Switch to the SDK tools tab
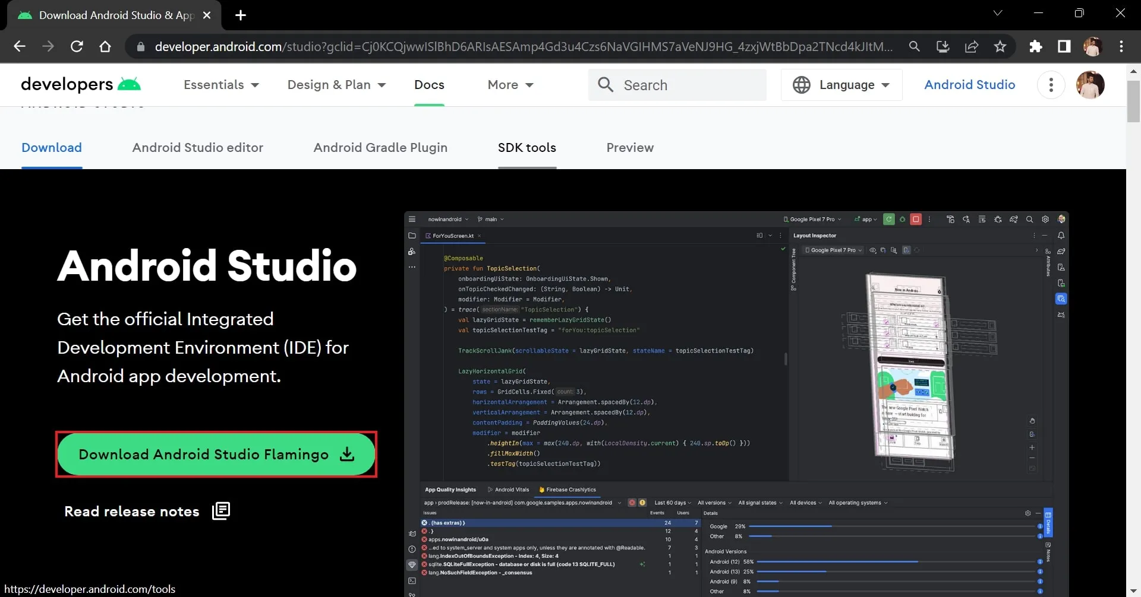The width and height of the screenshot is (1141, 597). tap(527, 148)
